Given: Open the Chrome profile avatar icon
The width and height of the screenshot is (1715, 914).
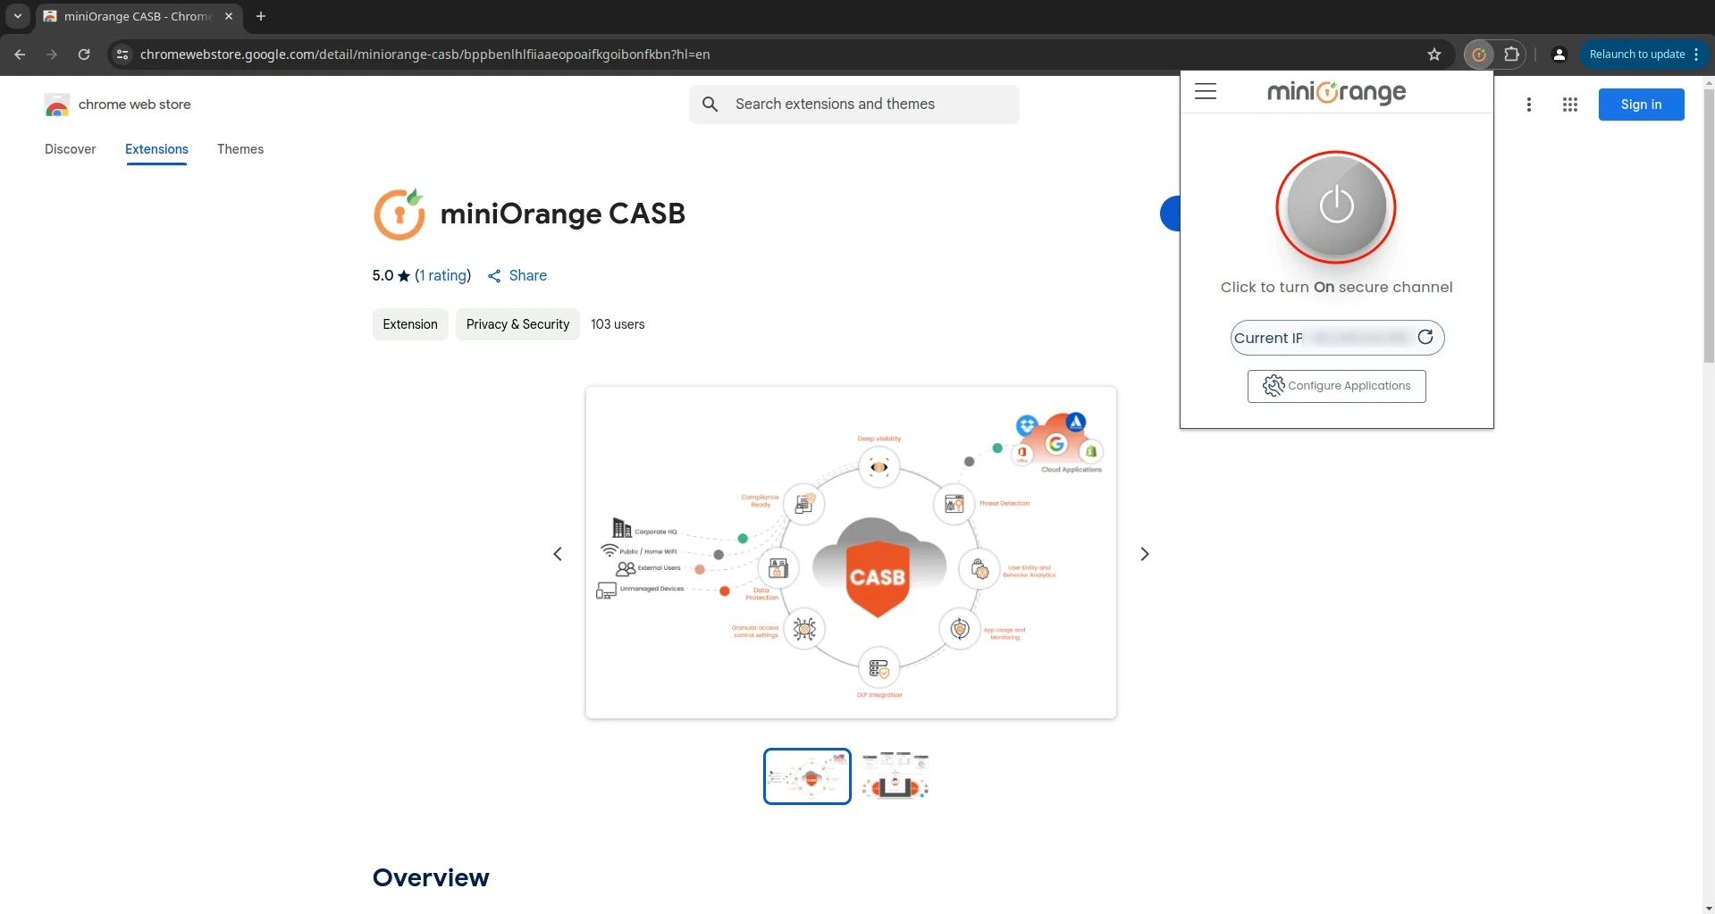Looking at the screenshot, I should [1559, 55].
